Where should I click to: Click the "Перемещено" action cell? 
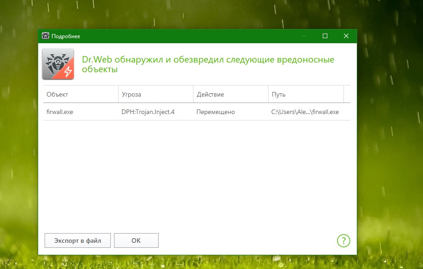[231, 112]
